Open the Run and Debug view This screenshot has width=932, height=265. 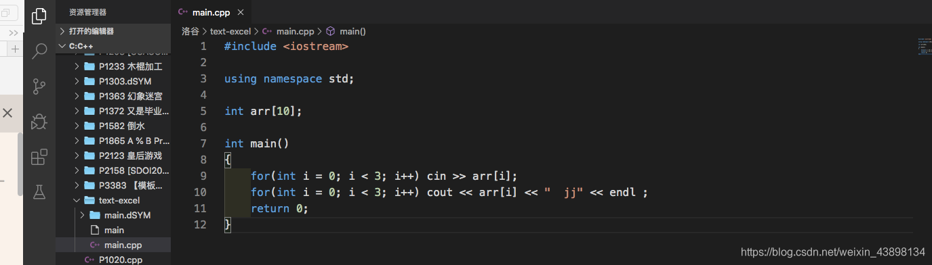click(39, 122)
